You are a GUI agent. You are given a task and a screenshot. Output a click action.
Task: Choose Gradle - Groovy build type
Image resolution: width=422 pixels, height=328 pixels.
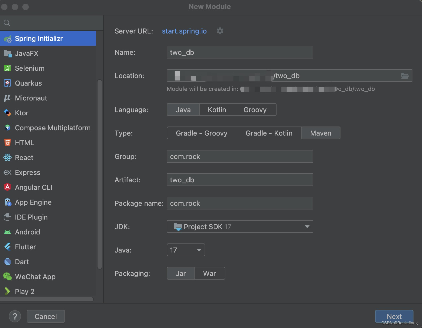tap(202, 133)
